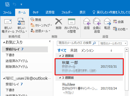
Task: Open the message dated 2017/03/24
Action: coord(89,88)
